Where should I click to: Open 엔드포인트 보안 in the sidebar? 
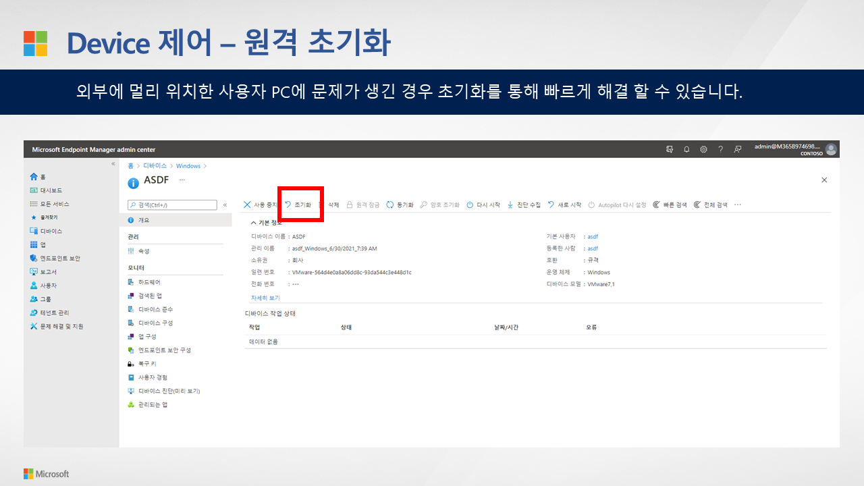[55, 258]
